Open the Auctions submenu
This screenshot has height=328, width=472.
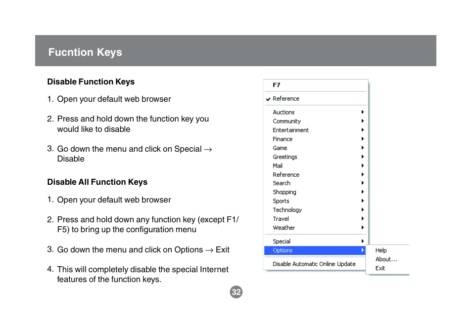(x=316, y=112)
